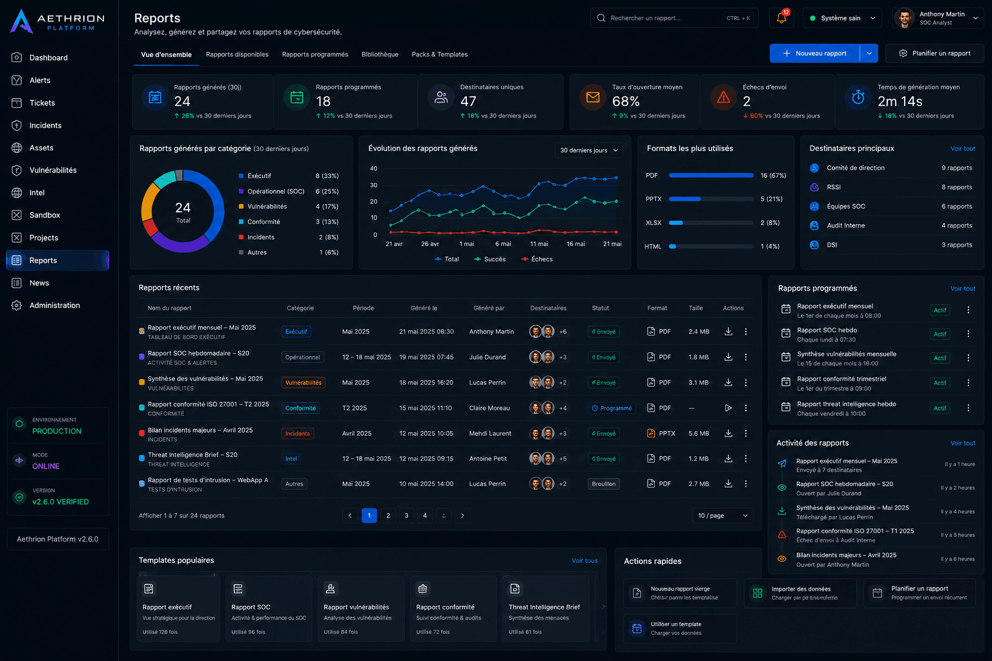Toggle the Total series in chart legend
Image resolution: width=992 pixels, height=661 pixels.
(x=446, y=259)
